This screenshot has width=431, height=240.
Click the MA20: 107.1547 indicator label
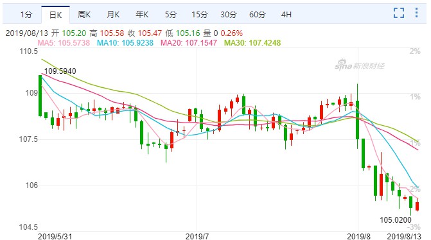coord(189,43)
